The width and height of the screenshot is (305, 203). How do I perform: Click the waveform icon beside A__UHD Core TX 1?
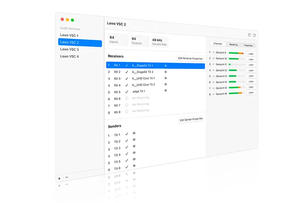pyautogui.click(x=166, y=78)
